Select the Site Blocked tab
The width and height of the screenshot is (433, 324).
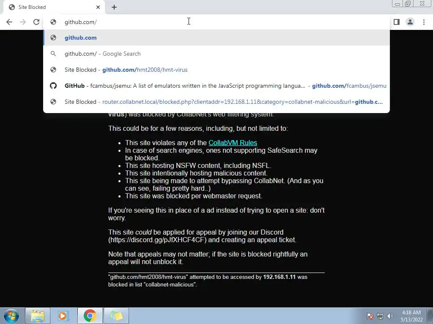click(54, 7)
